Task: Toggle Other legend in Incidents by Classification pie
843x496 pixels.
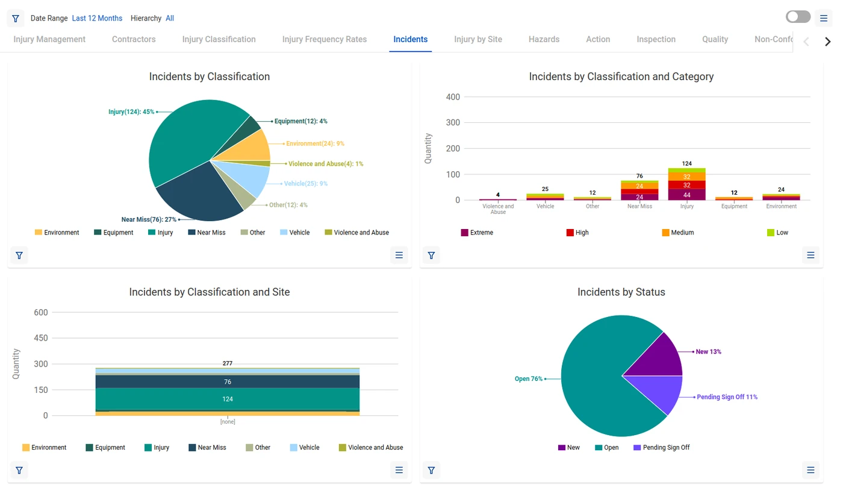Action: click(x=252, y=233)
